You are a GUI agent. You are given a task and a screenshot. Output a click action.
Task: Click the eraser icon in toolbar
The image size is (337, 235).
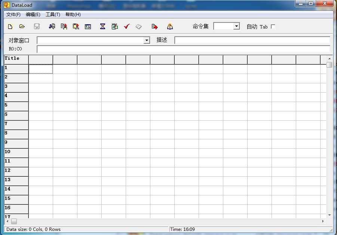(x=139, y=27)
